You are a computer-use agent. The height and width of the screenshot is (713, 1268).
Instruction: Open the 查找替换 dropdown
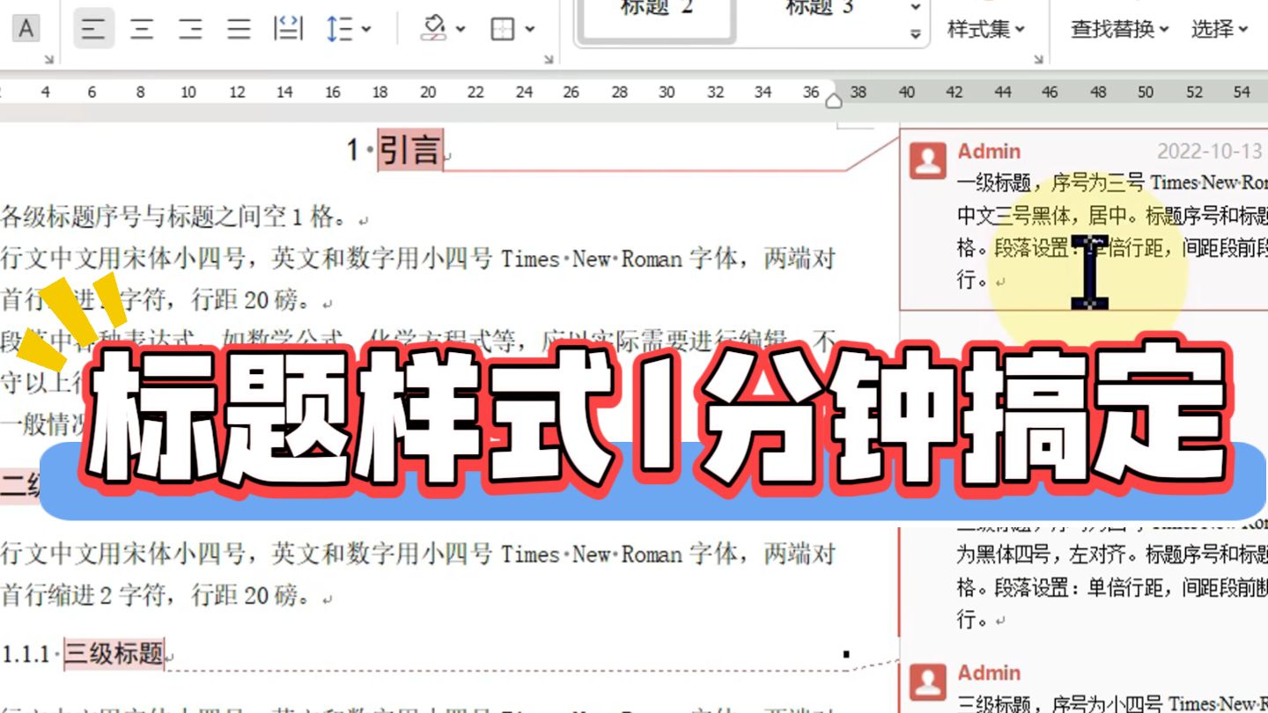click(1119, 29)
